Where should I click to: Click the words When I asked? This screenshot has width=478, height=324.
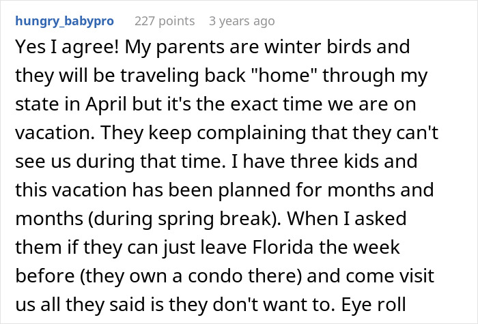(x=347, y=218)
